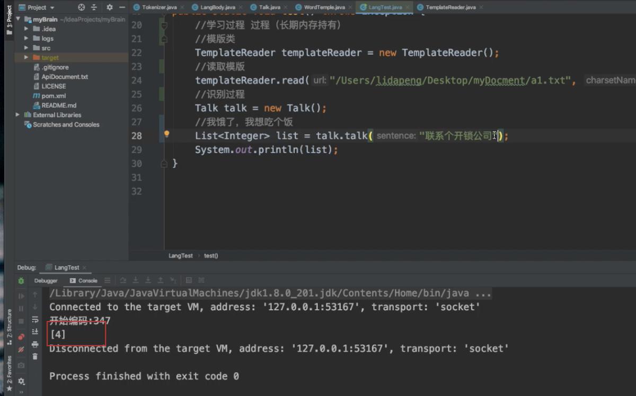This screenshot has height=396, width=636.
Task: Click the Rerun debug bug icon
Action: (x=21, y=281)
